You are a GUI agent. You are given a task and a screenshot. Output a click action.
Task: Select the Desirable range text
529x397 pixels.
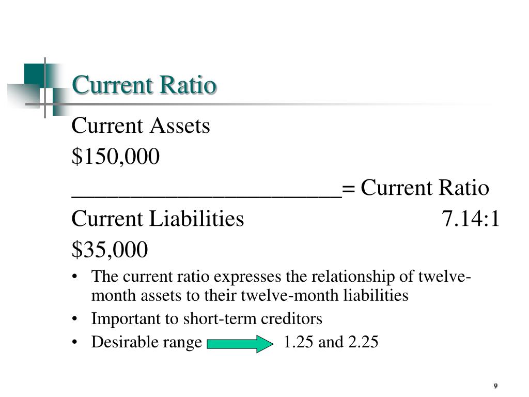coord(146,342)
